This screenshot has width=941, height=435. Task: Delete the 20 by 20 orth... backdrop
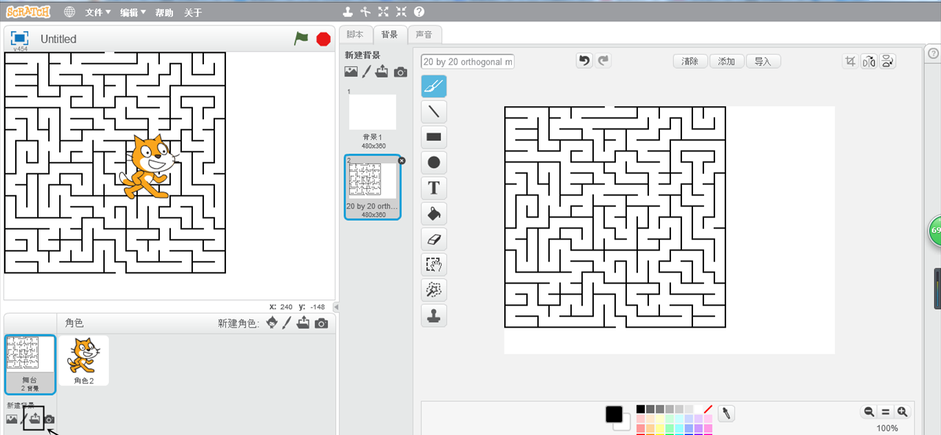click(x=402, y=160)
